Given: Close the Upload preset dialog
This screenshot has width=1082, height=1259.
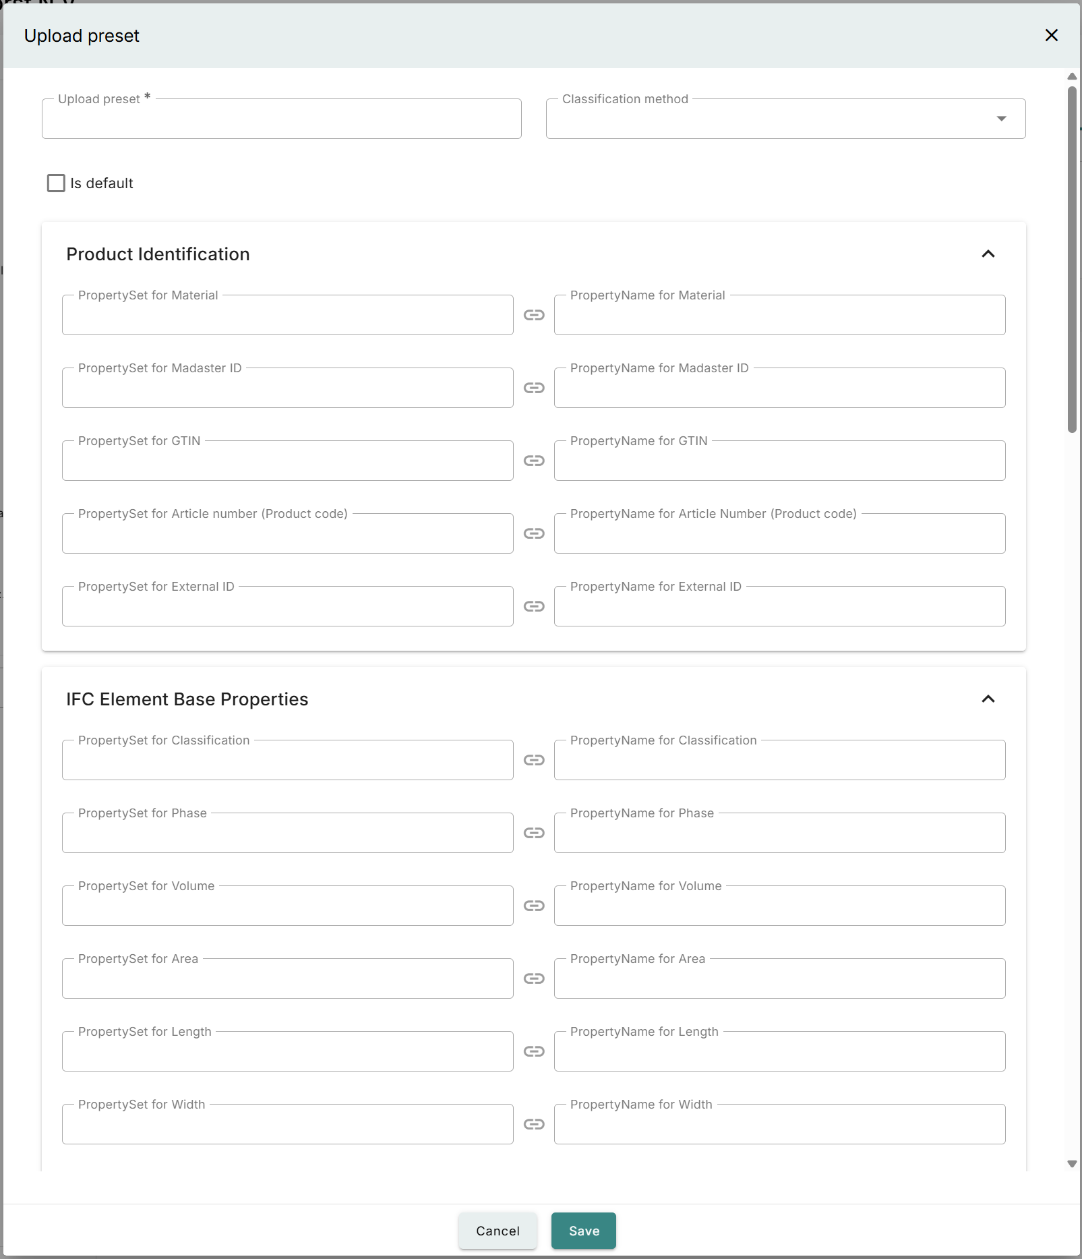Looking at the screenshot, I should (1051, 35).
